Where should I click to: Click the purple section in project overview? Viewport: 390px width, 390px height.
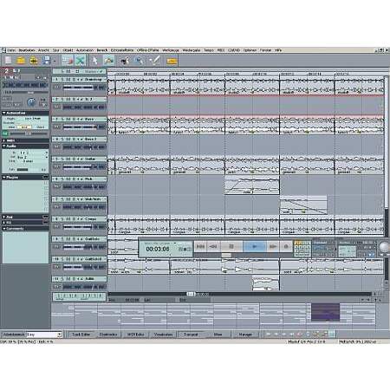pyautogui.click(x=325, y=312)
